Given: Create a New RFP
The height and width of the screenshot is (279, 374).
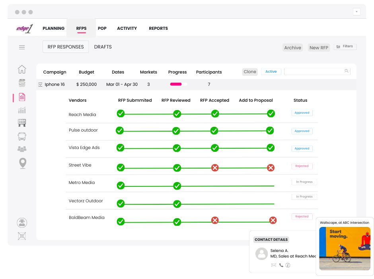Looking at the screenshot, I should [319, 48].
